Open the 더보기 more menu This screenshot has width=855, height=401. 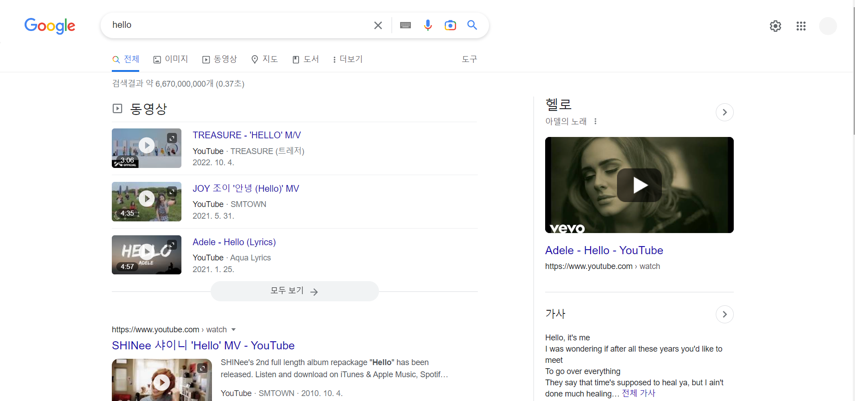coord(347,59)
